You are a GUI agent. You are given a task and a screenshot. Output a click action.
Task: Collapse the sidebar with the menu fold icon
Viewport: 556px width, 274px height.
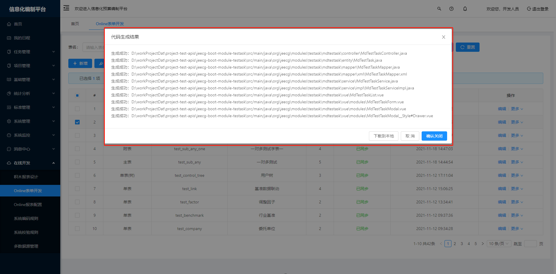click(66, 8)
